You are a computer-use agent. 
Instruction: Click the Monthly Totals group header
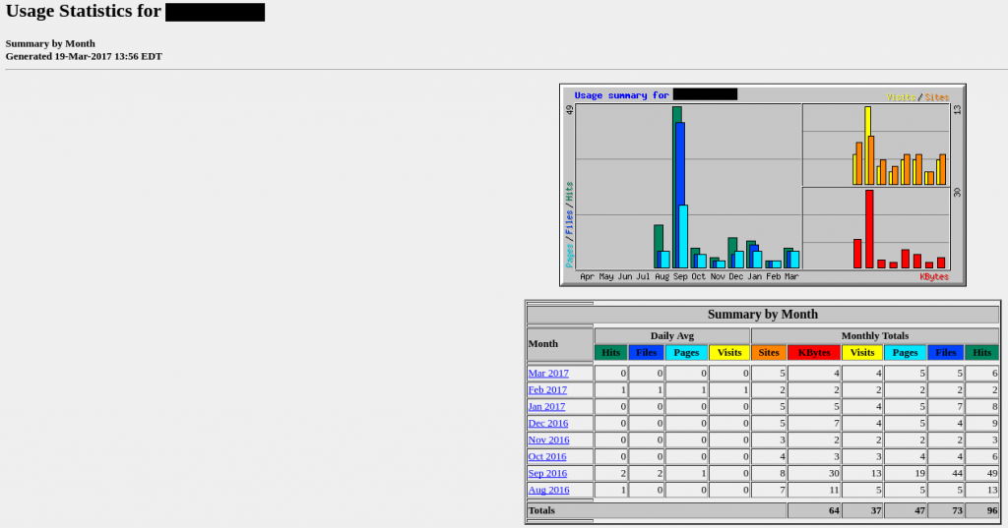tap(875, 336)
